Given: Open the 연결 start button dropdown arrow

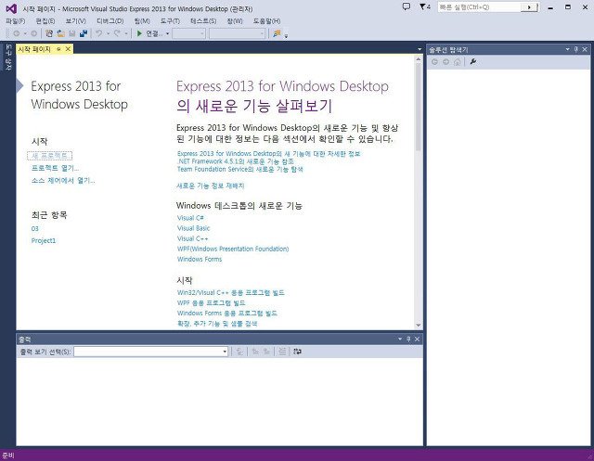Looking at the screenshot, I should click(167, 33).
